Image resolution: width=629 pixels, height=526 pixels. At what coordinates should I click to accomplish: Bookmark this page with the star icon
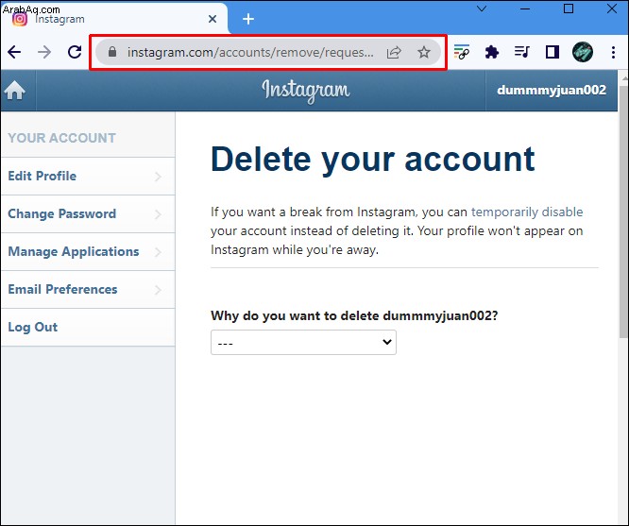click(424, 52)
